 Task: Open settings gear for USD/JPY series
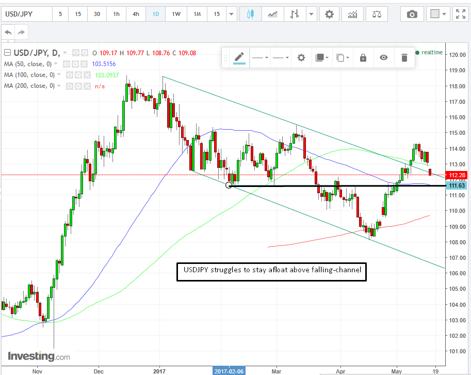(85, 53)
